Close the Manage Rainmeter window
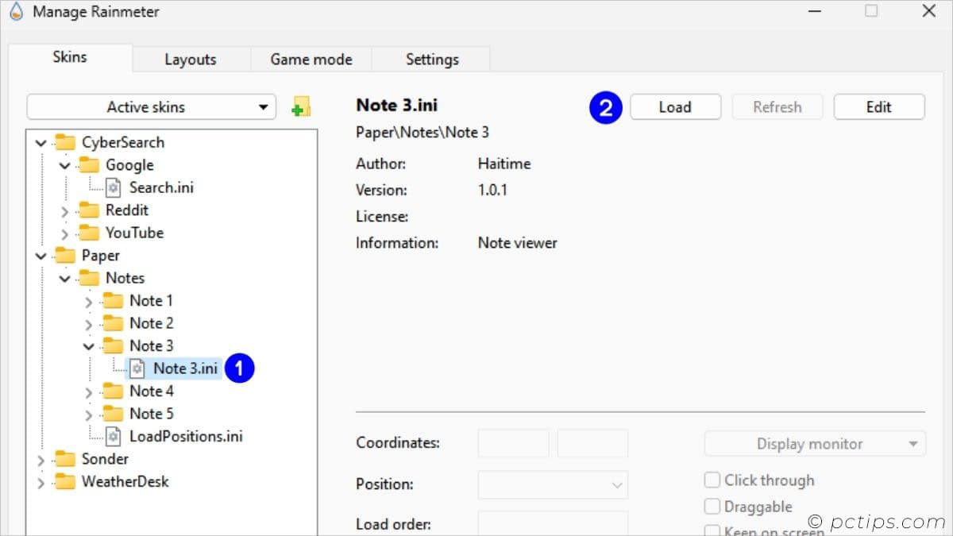The height and width of the screenshot is (536, 953). 928,11
